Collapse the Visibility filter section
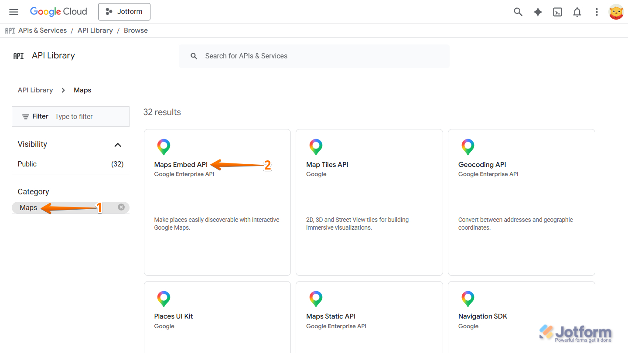This screenshot has height=353, width=628. pos(117,144)
